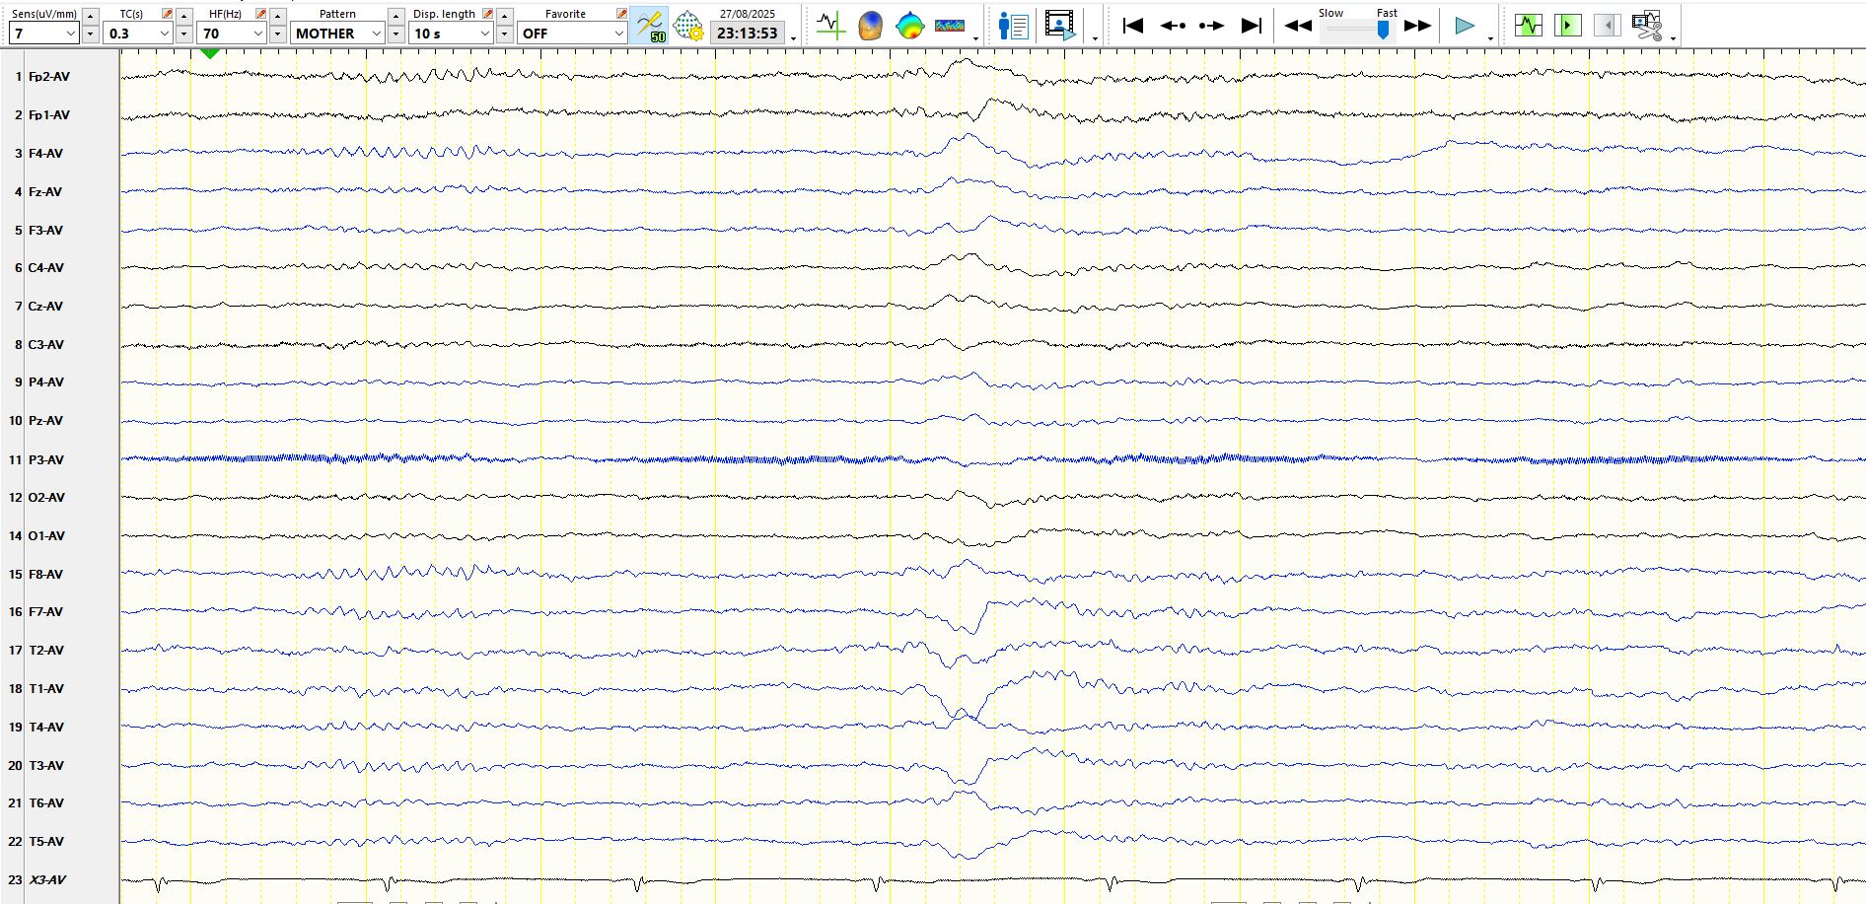Open the 3D head voltage map
This screenshot has width=1866, height=904.
[870, 27]
